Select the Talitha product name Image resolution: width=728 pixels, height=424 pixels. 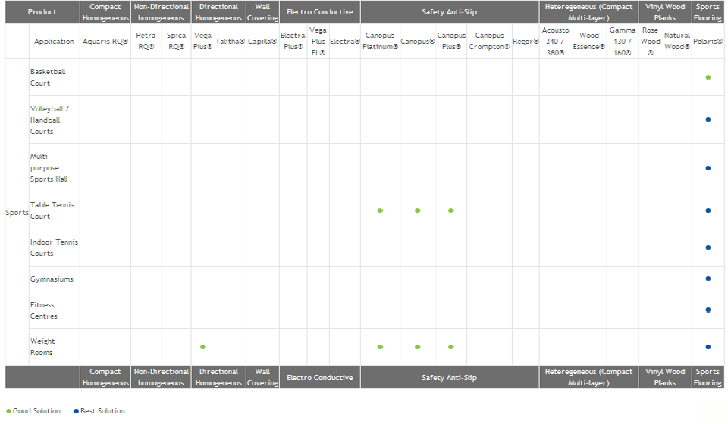[x=230, y=41]
